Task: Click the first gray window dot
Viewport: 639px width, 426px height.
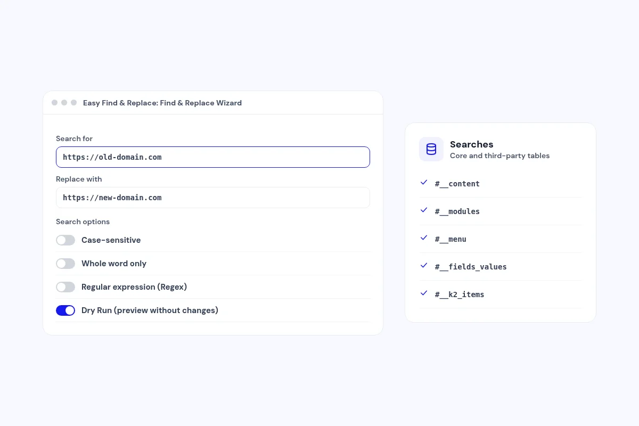Action: pyautogui.click(x=54, y=103)
